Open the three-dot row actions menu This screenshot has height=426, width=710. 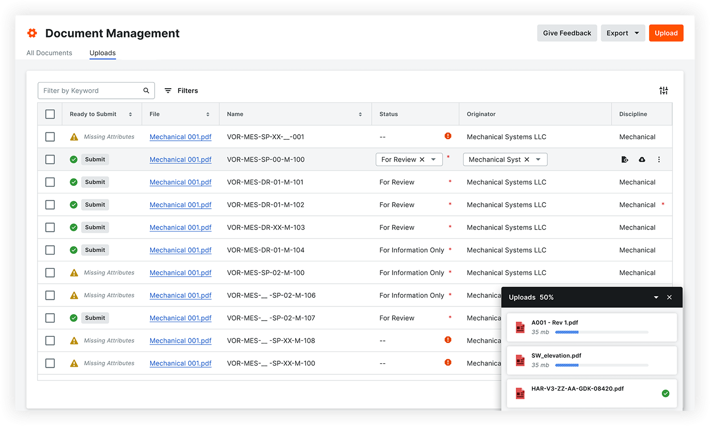(659, 160)
